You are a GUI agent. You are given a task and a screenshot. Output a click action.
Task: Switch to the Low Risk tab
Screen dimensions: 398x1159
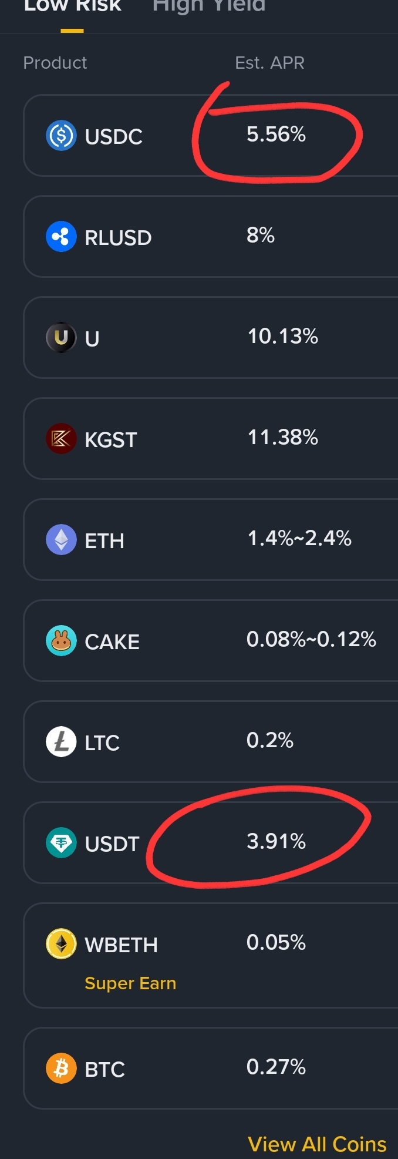click(x=72, y=7)
